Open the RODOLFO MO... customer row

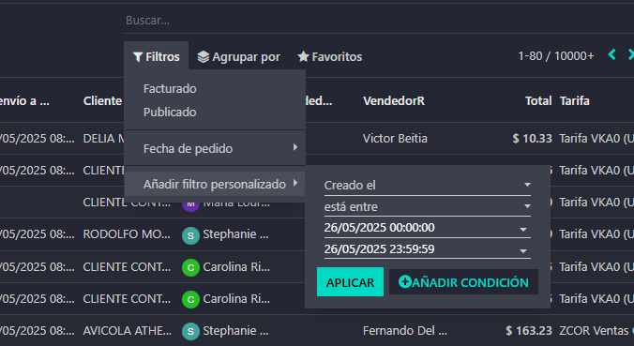click(127, 234)
